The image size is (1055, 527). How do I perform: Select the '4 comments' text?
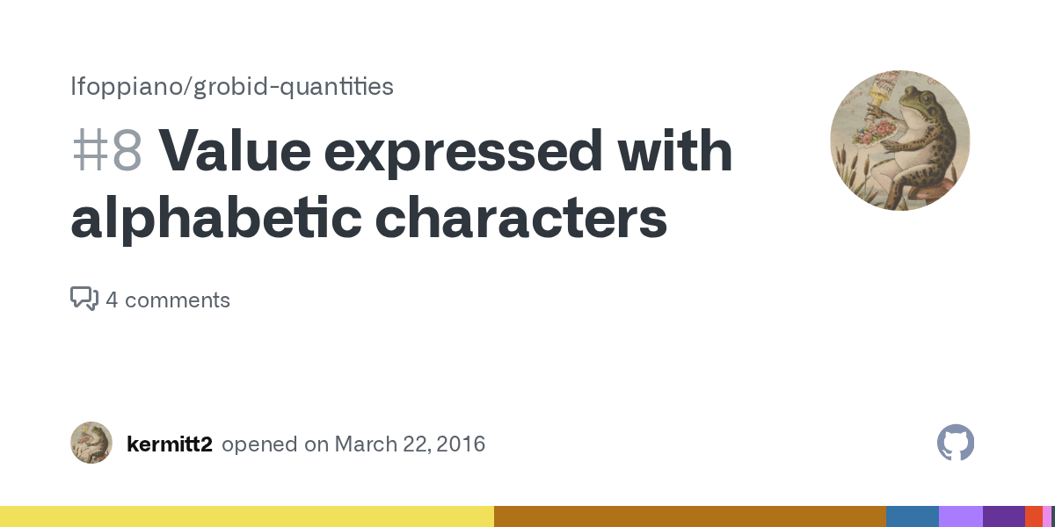click(x=168, y=300)
